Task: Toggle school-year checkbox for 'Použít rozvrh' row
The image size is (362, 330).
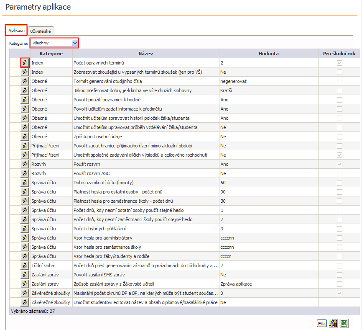Action: [339, 164]
